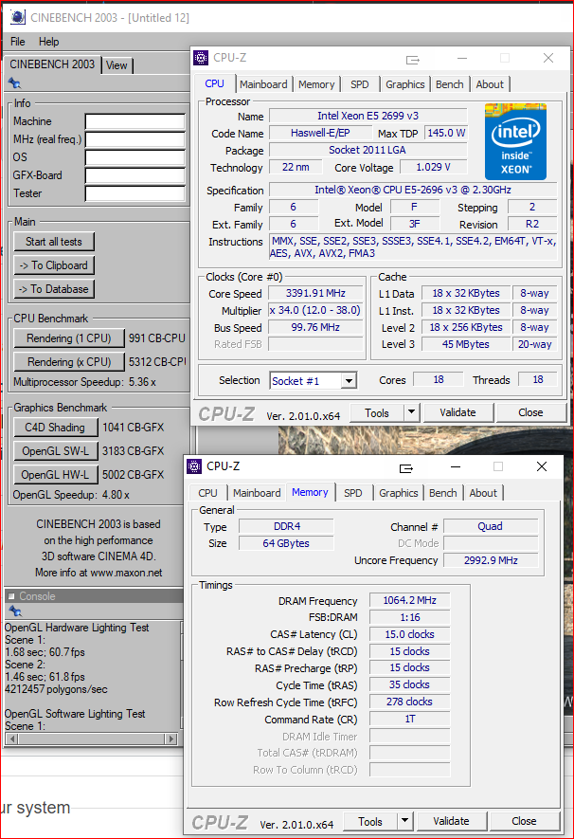
Task: Click the console right scroll arrow
Action: 171,739
